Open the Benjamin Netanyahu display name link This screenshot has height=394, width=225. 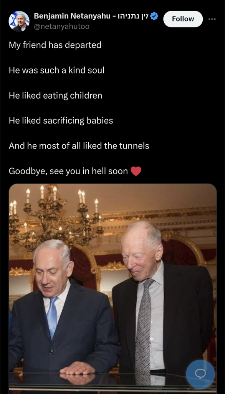(x=72, y=16)
